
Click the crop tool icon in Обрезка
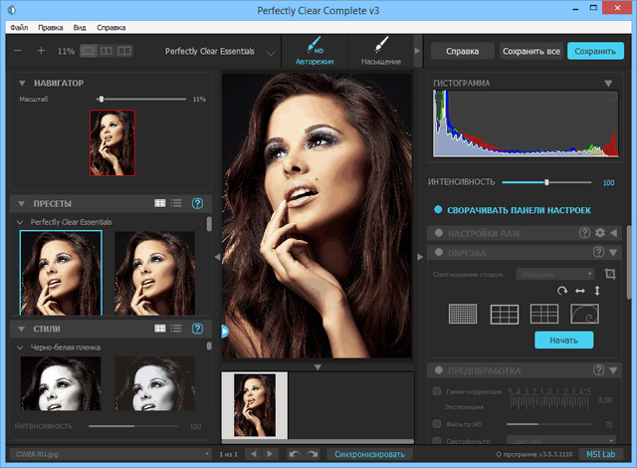[x=610, y=274]
